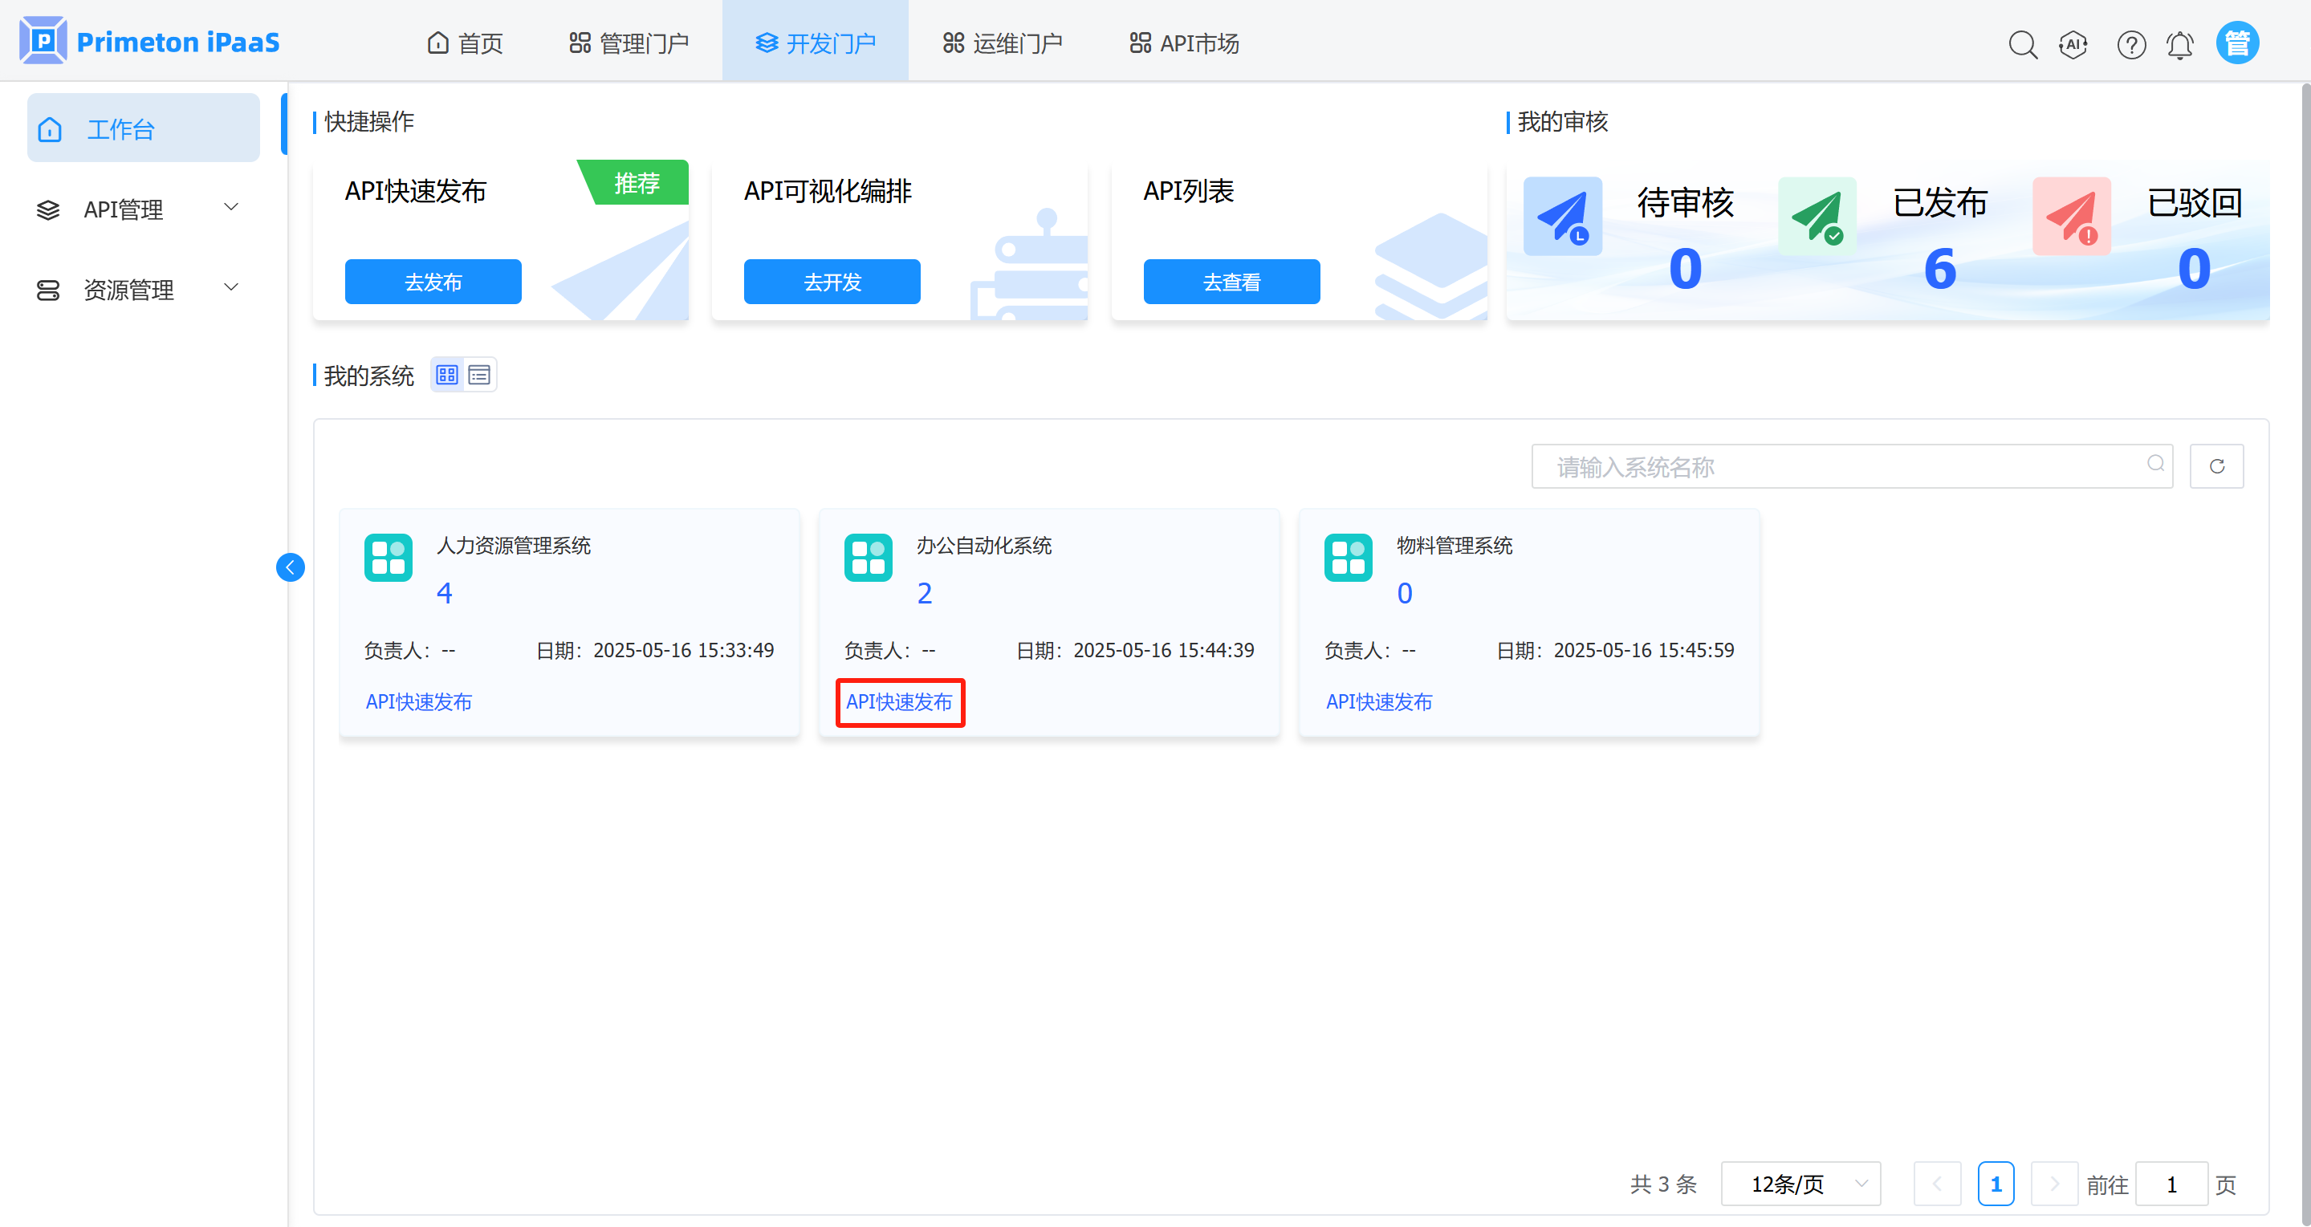
Task: Click the search magnifier icon in header
Action: tap(2022, 43)
